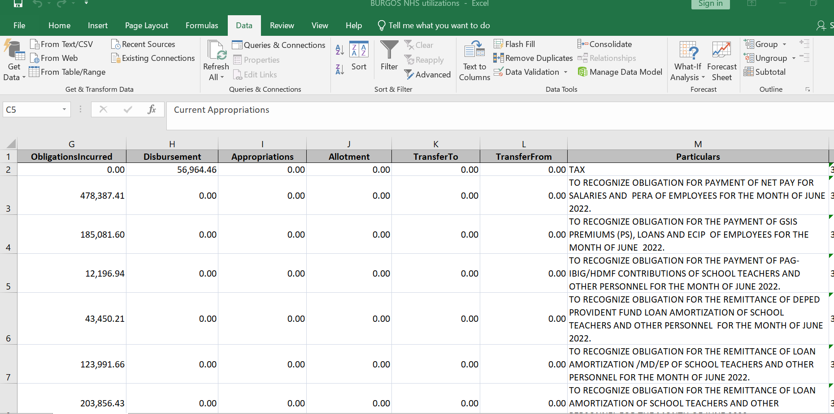Click Remove Duplicates

(x=533, y=58)
